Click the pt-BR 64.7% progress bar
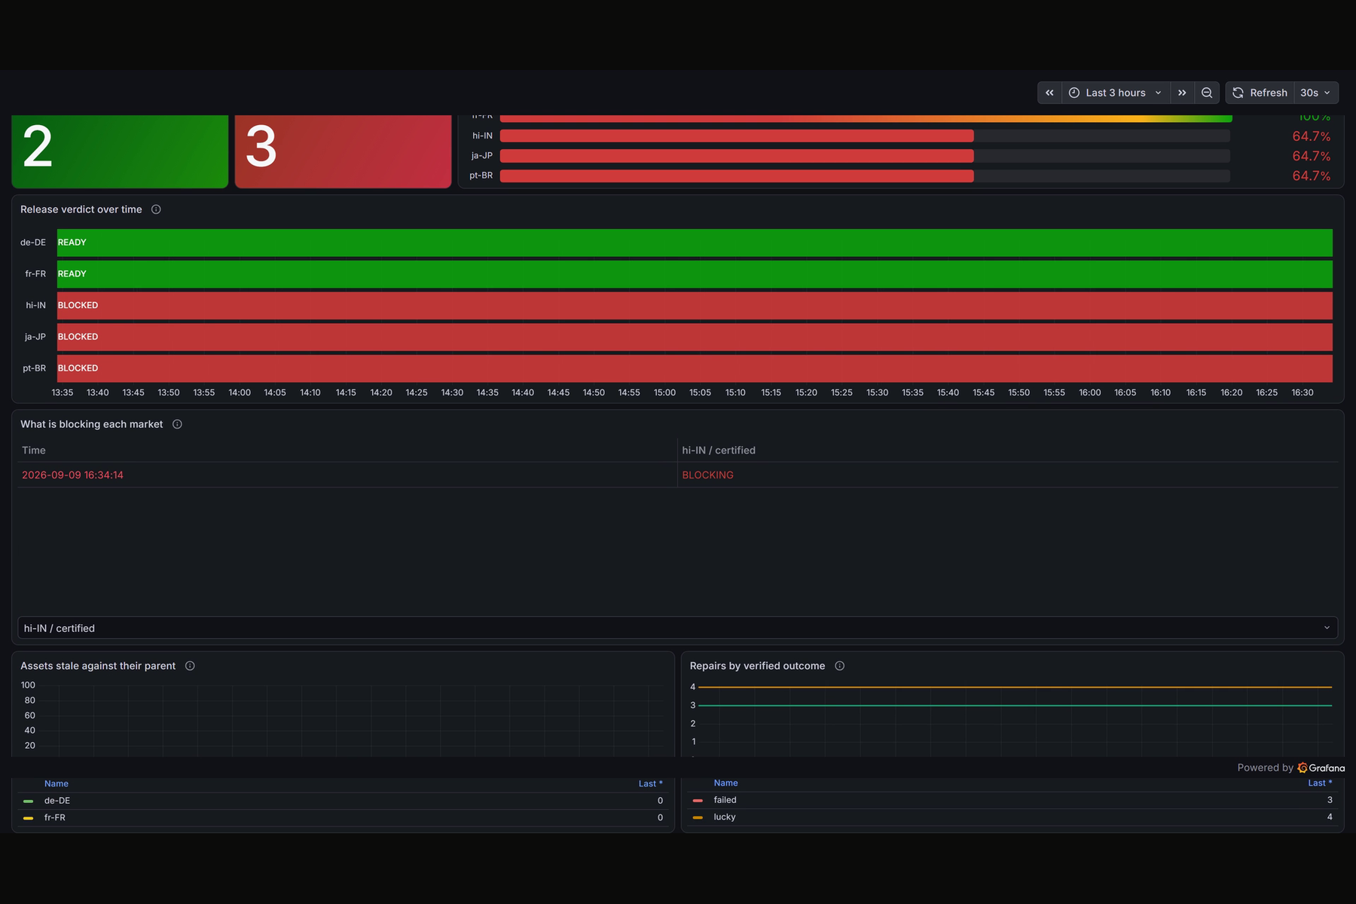This screenshot has height=904, width=1356. pos(865,176)
